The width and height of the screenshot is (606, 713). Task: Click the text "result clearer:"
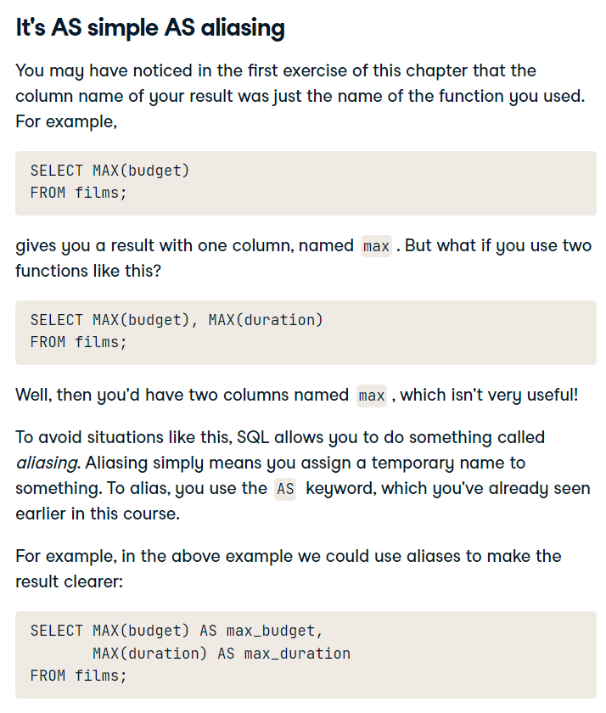[69, 581]
